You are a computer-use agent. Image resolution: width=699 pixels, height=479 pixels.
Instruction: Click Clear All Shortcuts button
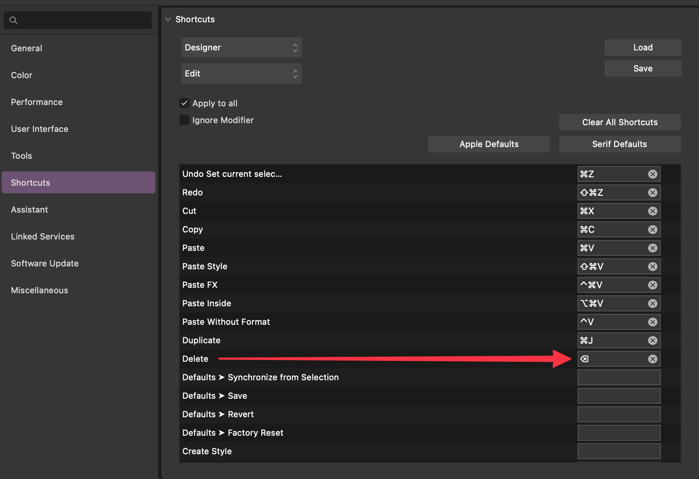click(x=620, y=122)
